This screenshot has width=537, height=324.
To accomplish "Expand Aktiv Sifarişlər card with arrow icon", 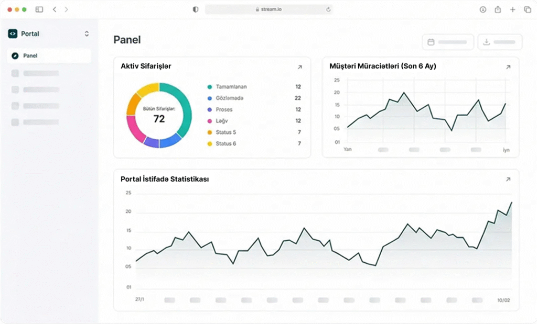I will [x=299, y=67].
